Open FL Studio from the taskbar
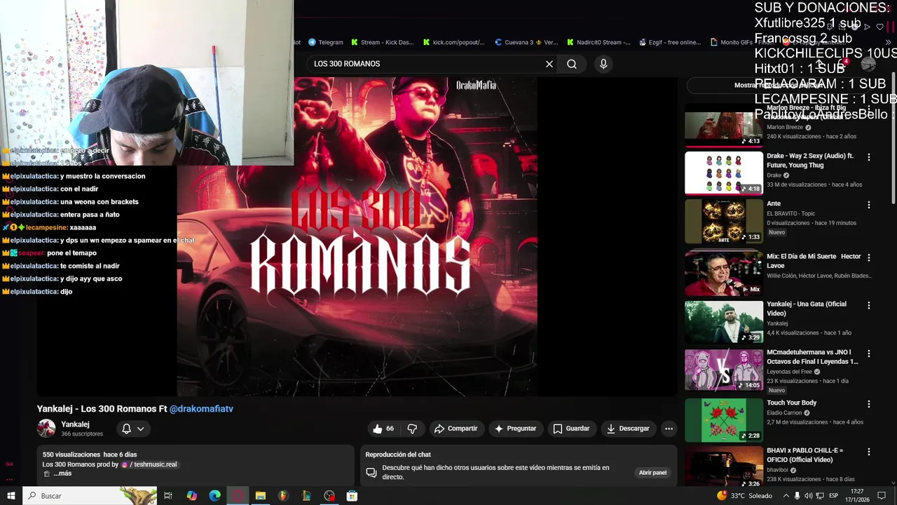The width and height of the screenshot is (897, 505). pyautogui.click(x=283, y=496)
